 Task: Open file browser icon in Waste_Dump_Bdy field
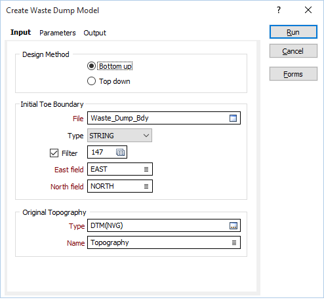coord(233,118)
